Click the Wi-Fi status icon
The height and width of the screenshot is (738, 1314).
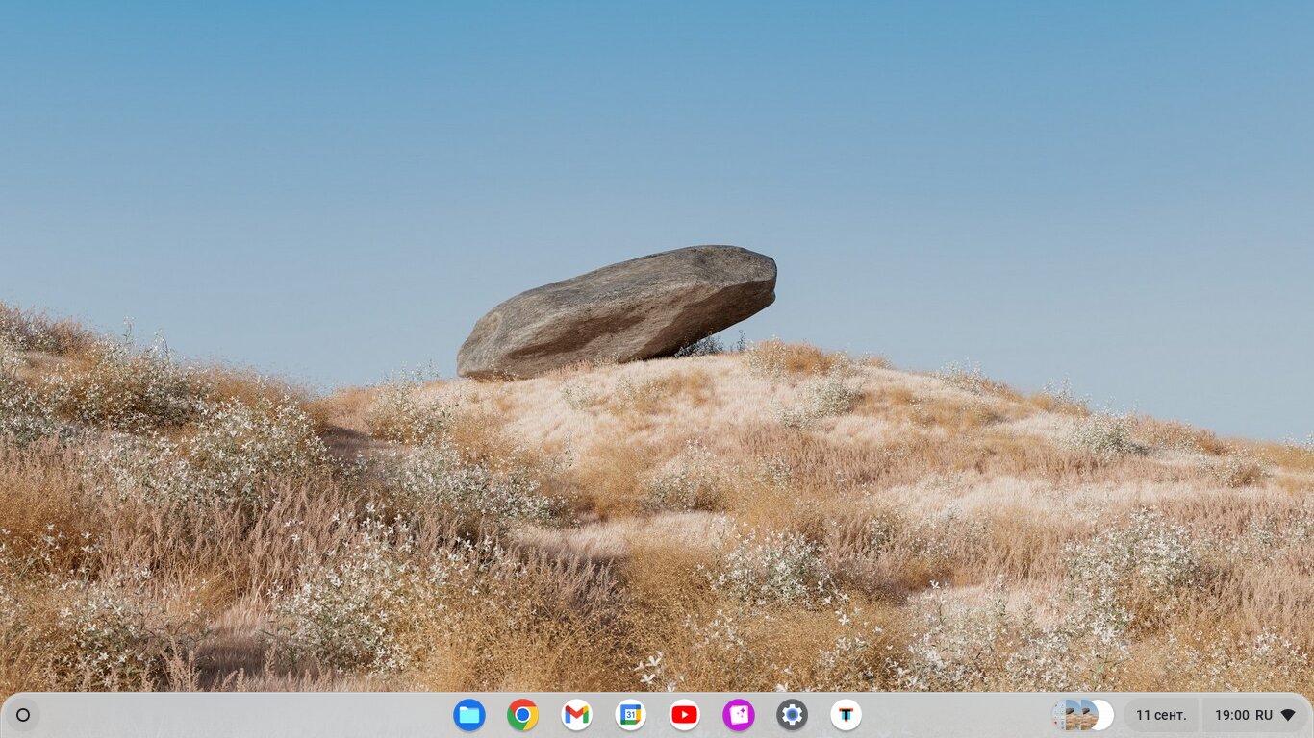[1288, 715]
